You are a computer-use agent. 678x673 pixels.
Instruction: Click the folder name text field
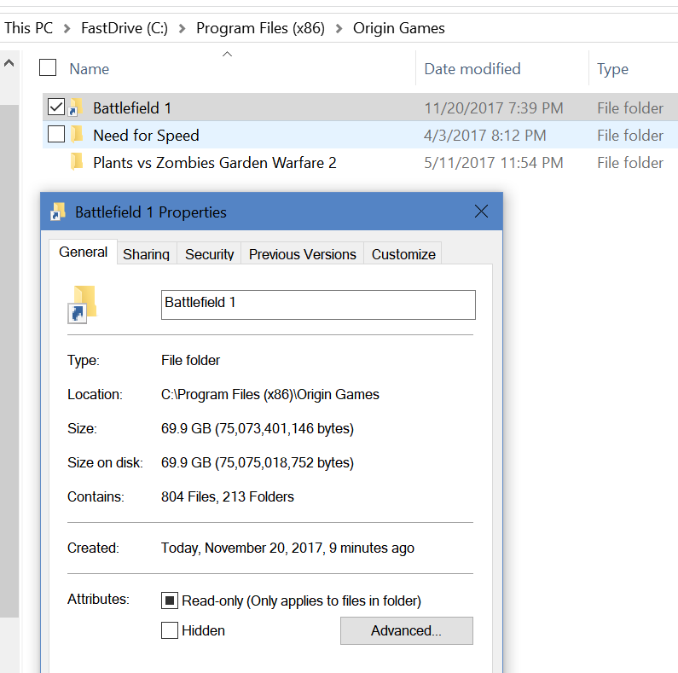(317, 304)
